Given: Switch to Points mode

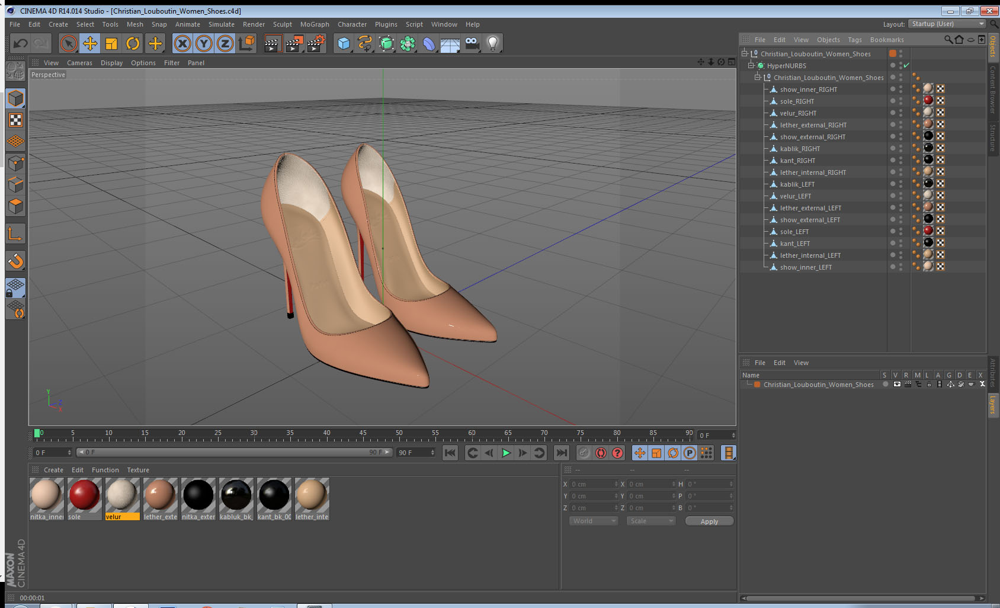Looking at the screenshot, I should tap(15, 163).
